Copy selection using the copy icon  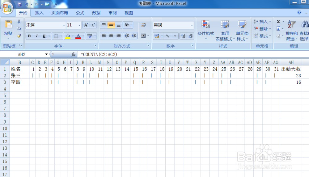pos(19,29)
